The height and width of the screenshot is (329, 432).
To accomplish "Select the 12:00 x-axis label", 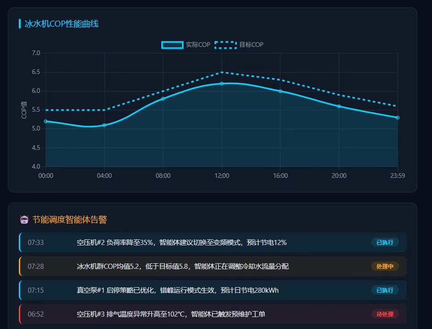I will pos(222,176).
